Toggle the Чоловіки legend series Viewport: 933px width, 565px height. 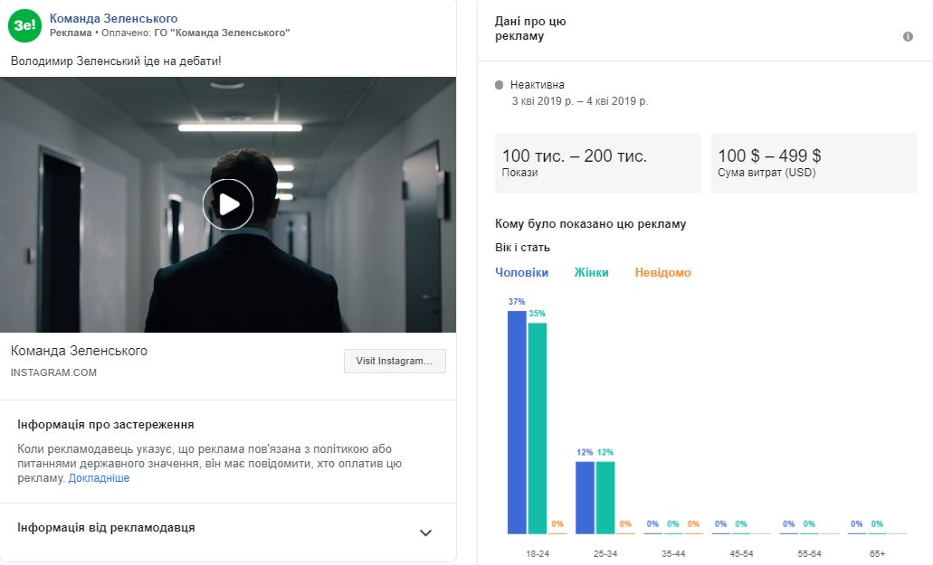[x=521, y=272]
